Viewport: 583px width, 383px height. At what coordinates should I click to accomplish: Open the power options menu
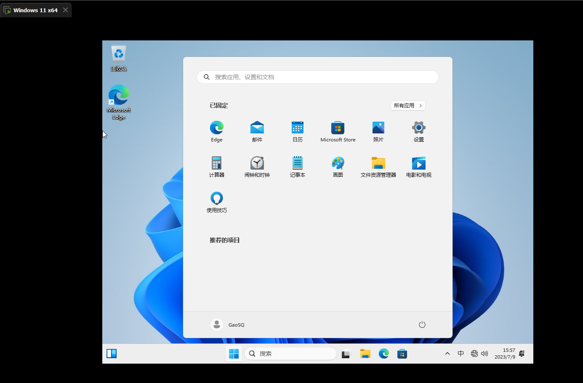click(x=422, y=324)
